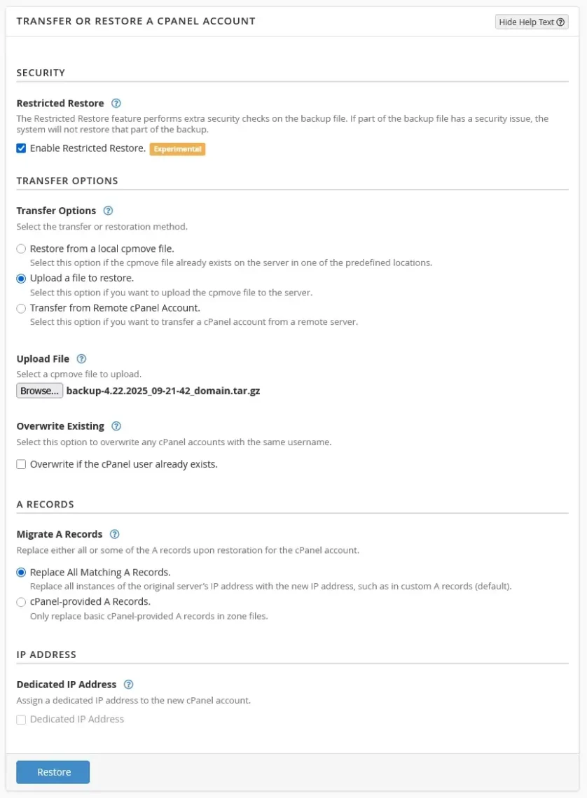
Task: Open the Upload File help icon
Action: (82, 358)
